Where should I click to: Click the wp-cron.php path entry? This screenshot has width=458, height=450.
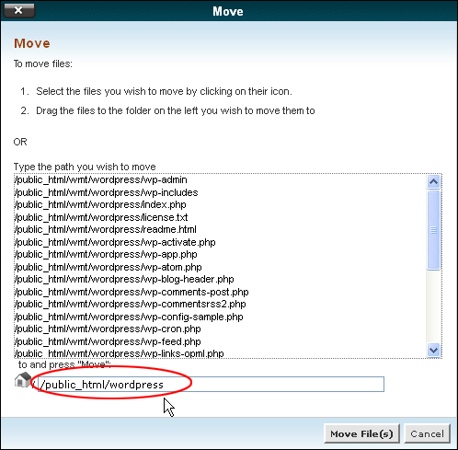(108, 329)
